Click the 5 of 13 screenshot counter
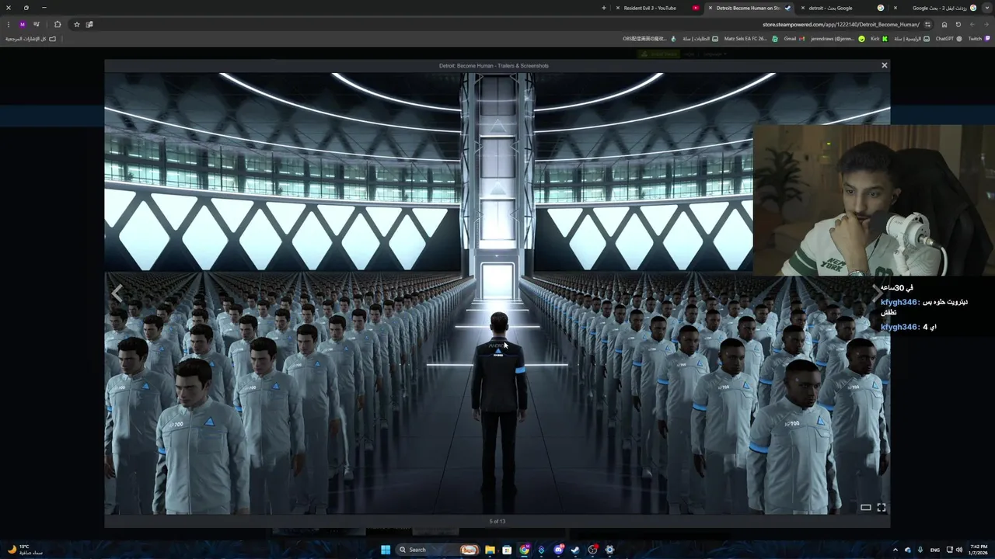 [x=497, y=522]
